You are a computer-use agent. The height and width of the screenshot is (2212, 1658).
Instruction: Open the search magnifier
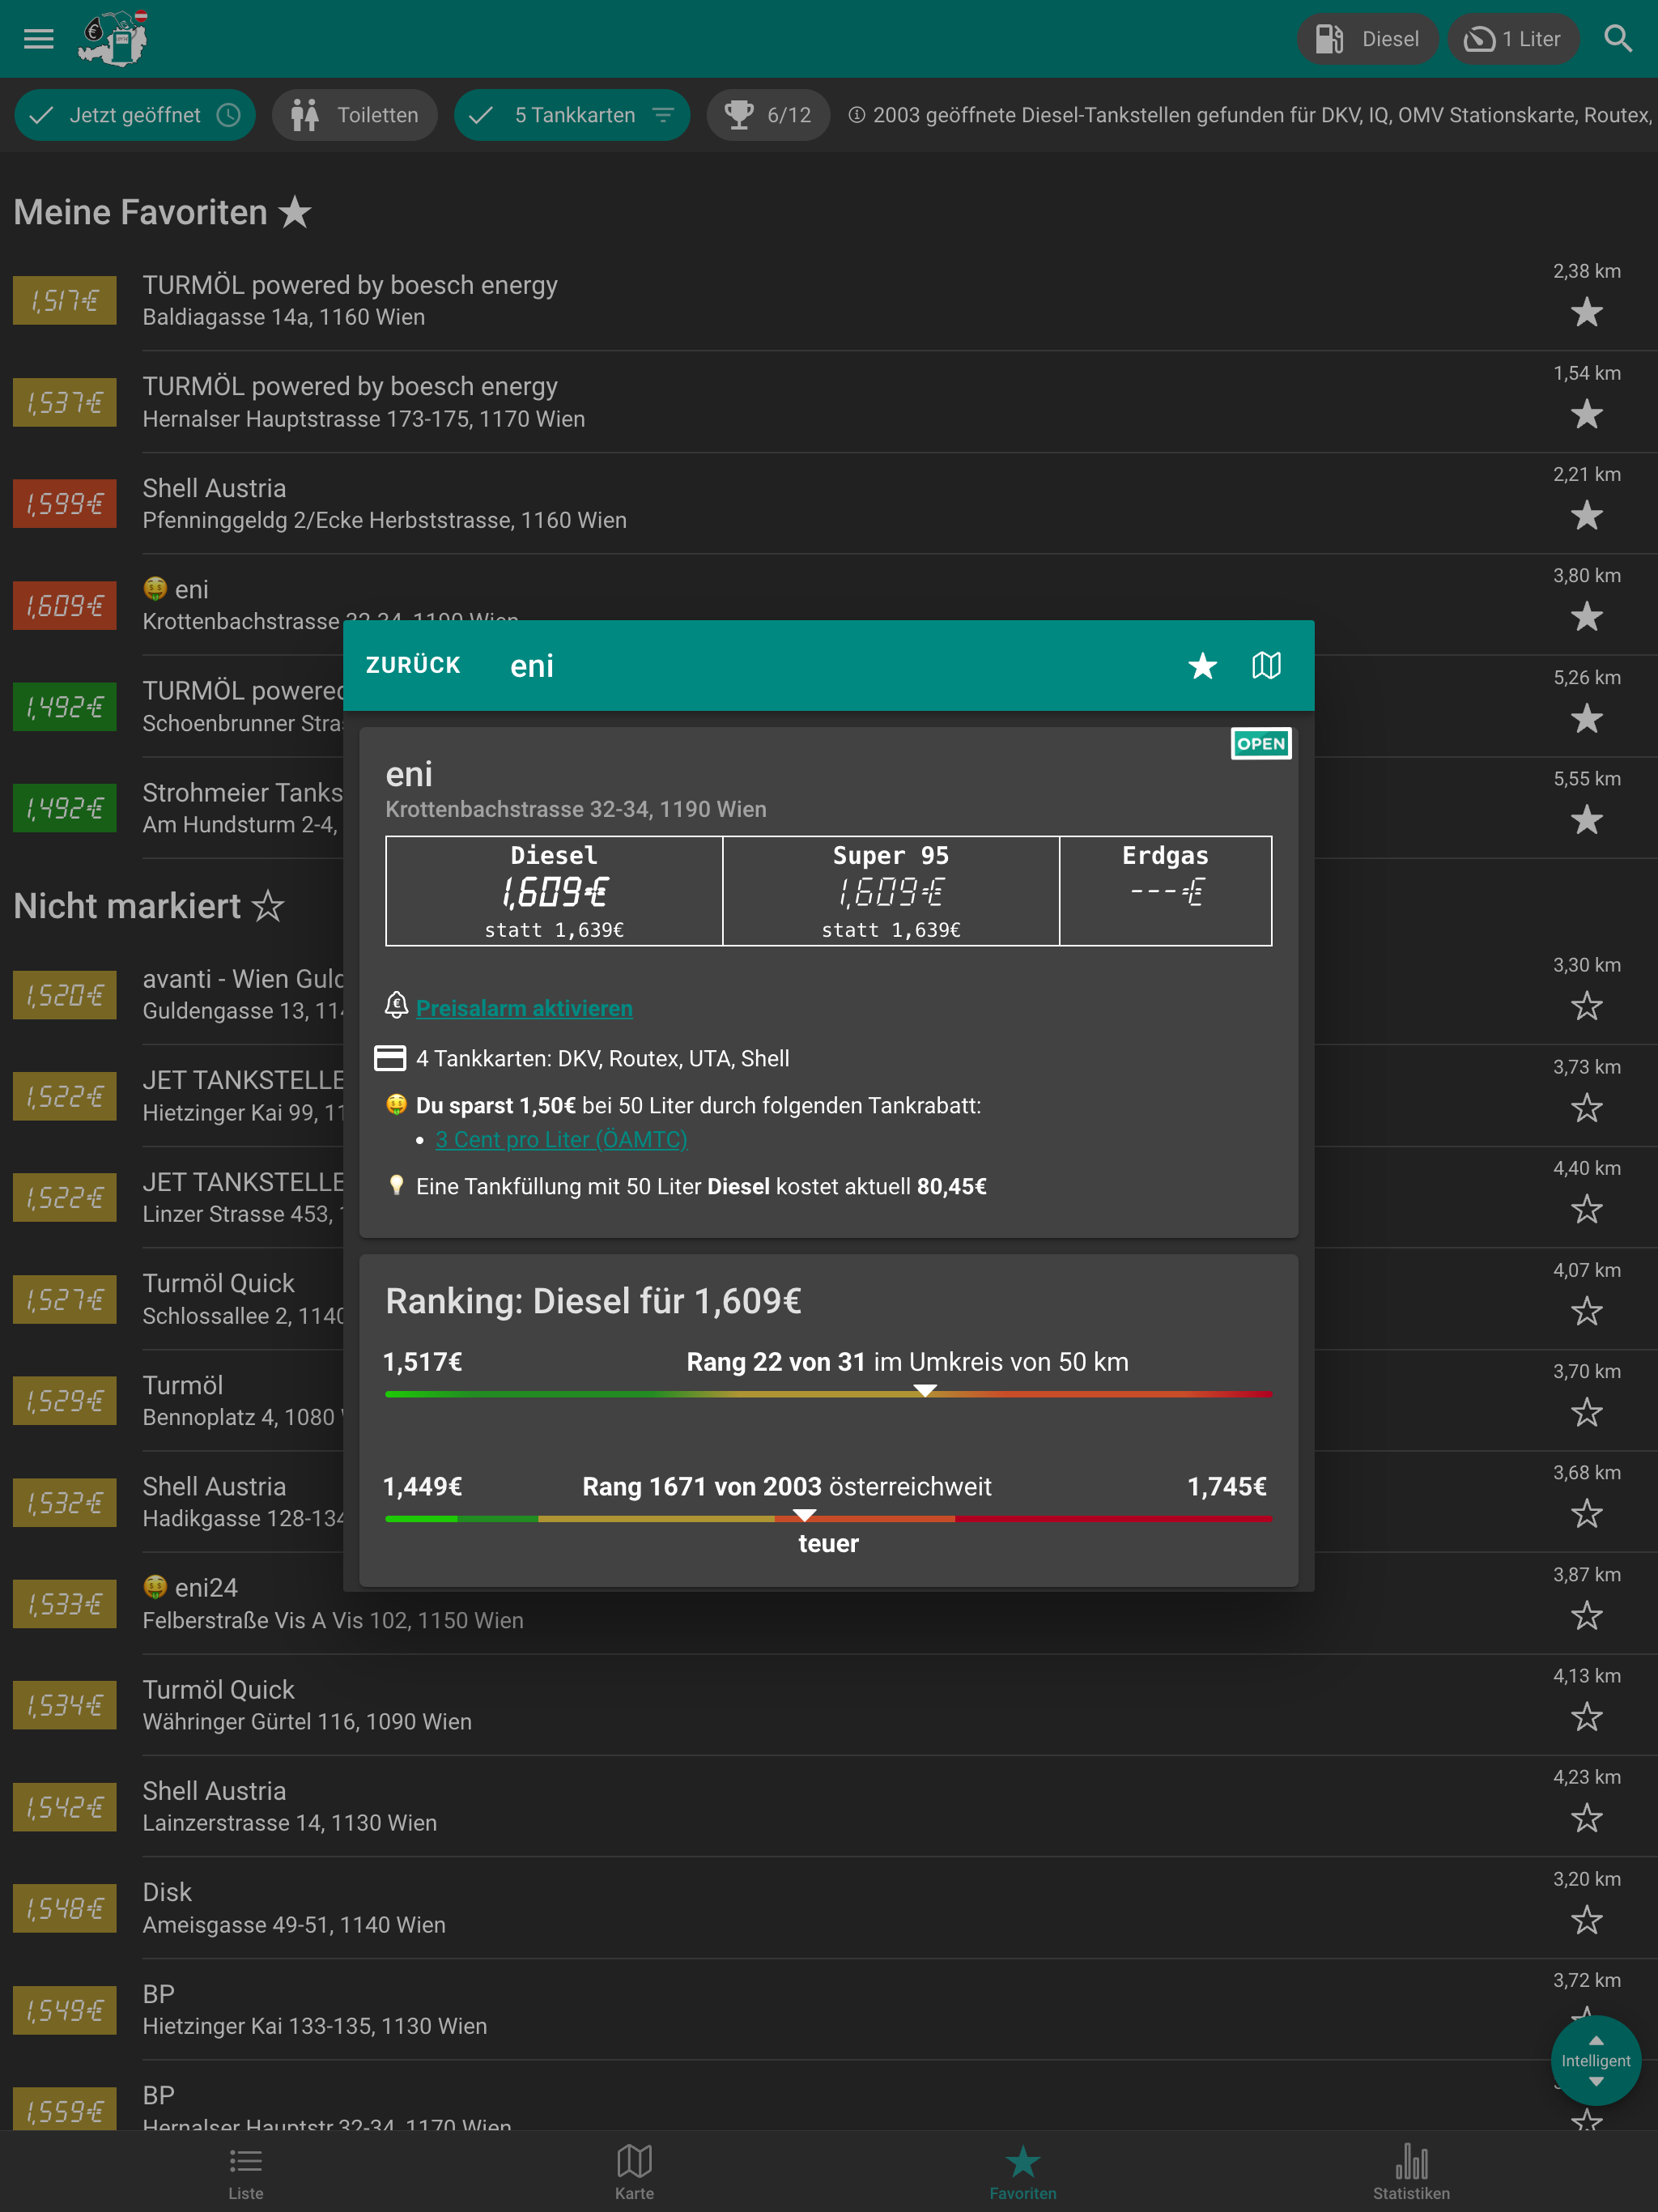pyautogui.click(x=1617, y=39)
